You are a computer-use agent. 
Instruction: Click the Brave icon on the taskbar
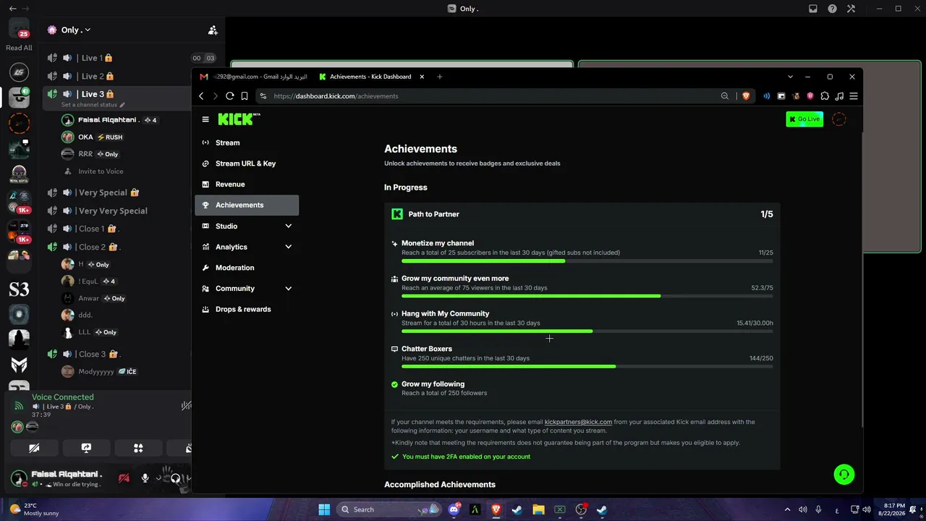(x=496, y=509)
